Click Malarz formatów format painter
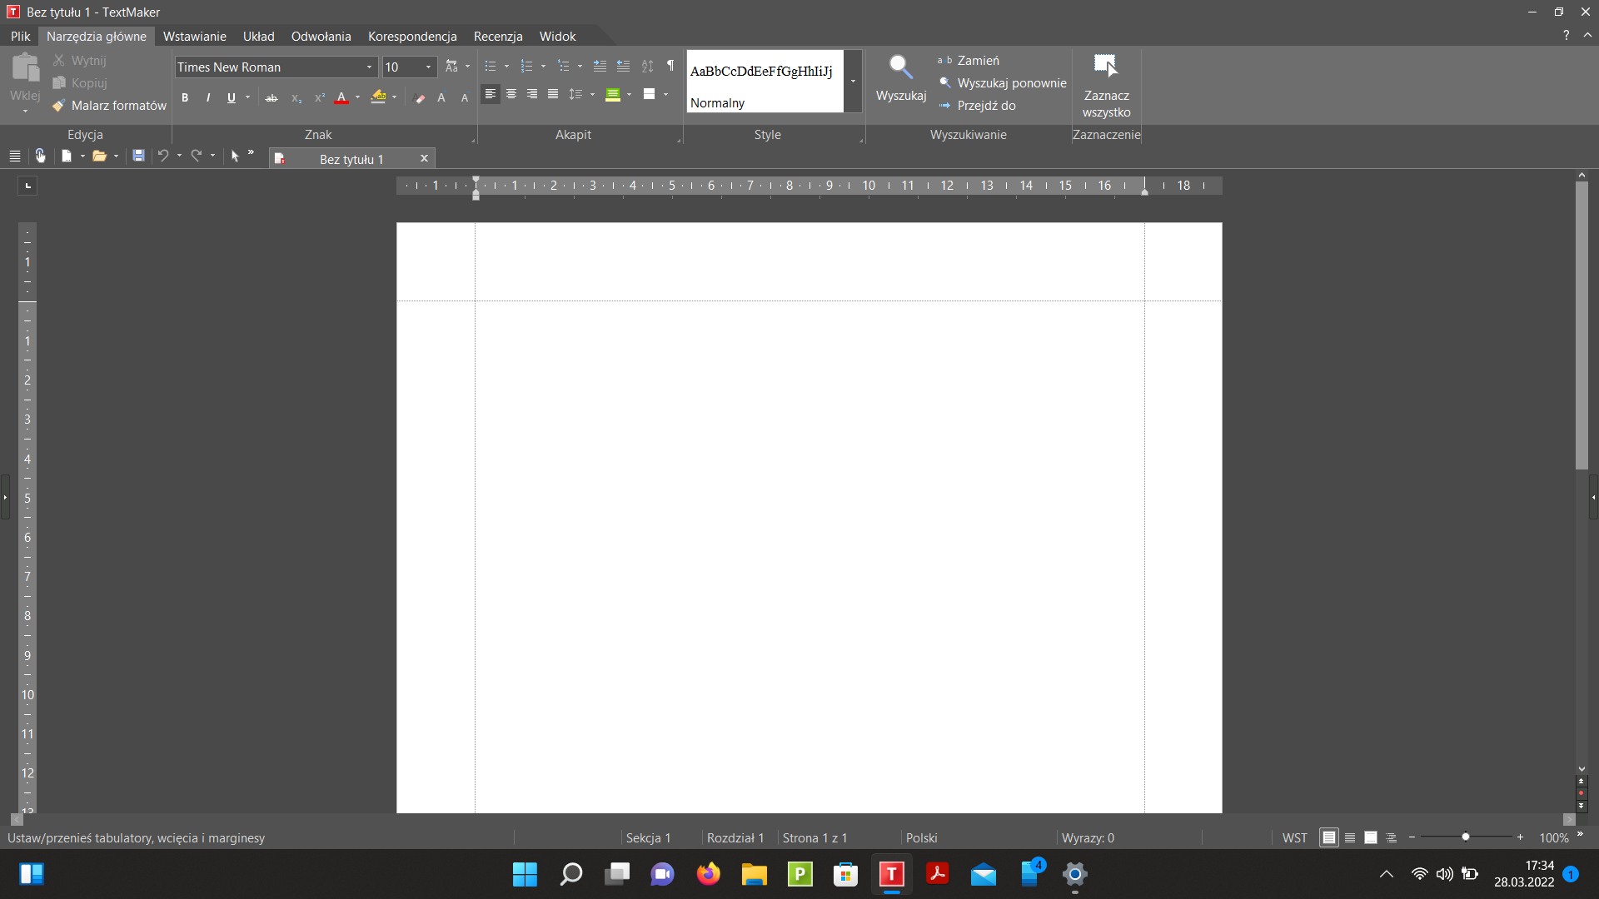The image size is (1599, 899). pos(110,106)
